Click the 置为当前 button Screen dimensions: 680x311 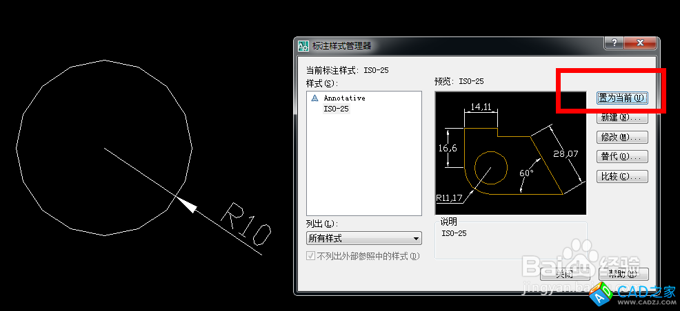tap(621, 98)
